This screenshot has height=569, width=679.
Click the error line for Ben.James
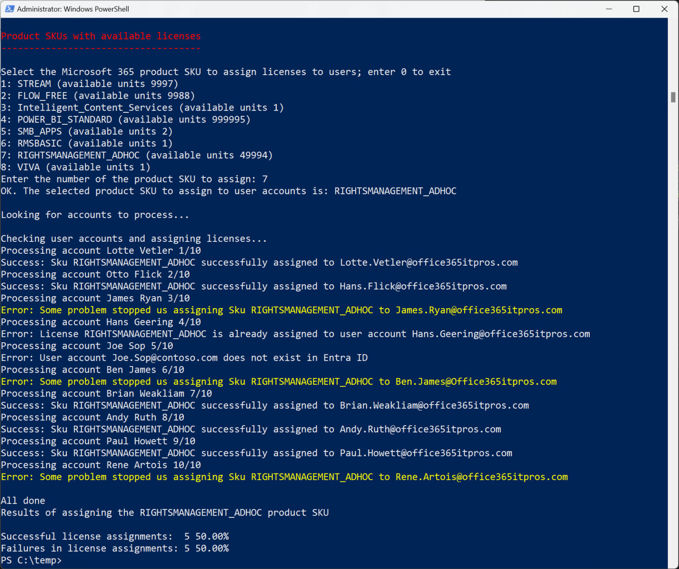278,381
